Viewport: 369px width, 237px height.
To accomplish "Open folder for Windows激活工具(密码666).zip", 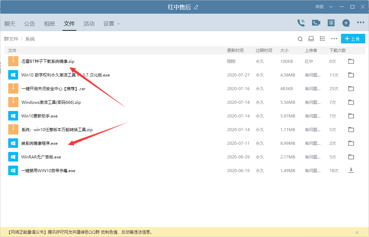I will coord(351,102).
